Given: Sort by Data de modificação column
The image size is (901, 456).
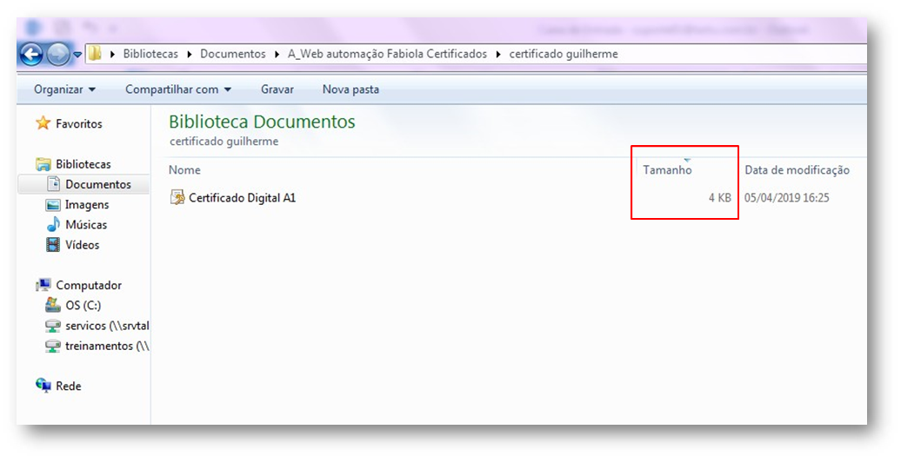Looking at the screenshot, I should coord(797,170).
